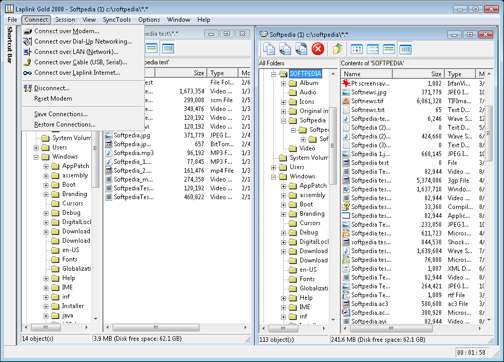Screen dimensions: 504x362
Task: Click Disconnect in the Connect menu
Action: (52, 88)
